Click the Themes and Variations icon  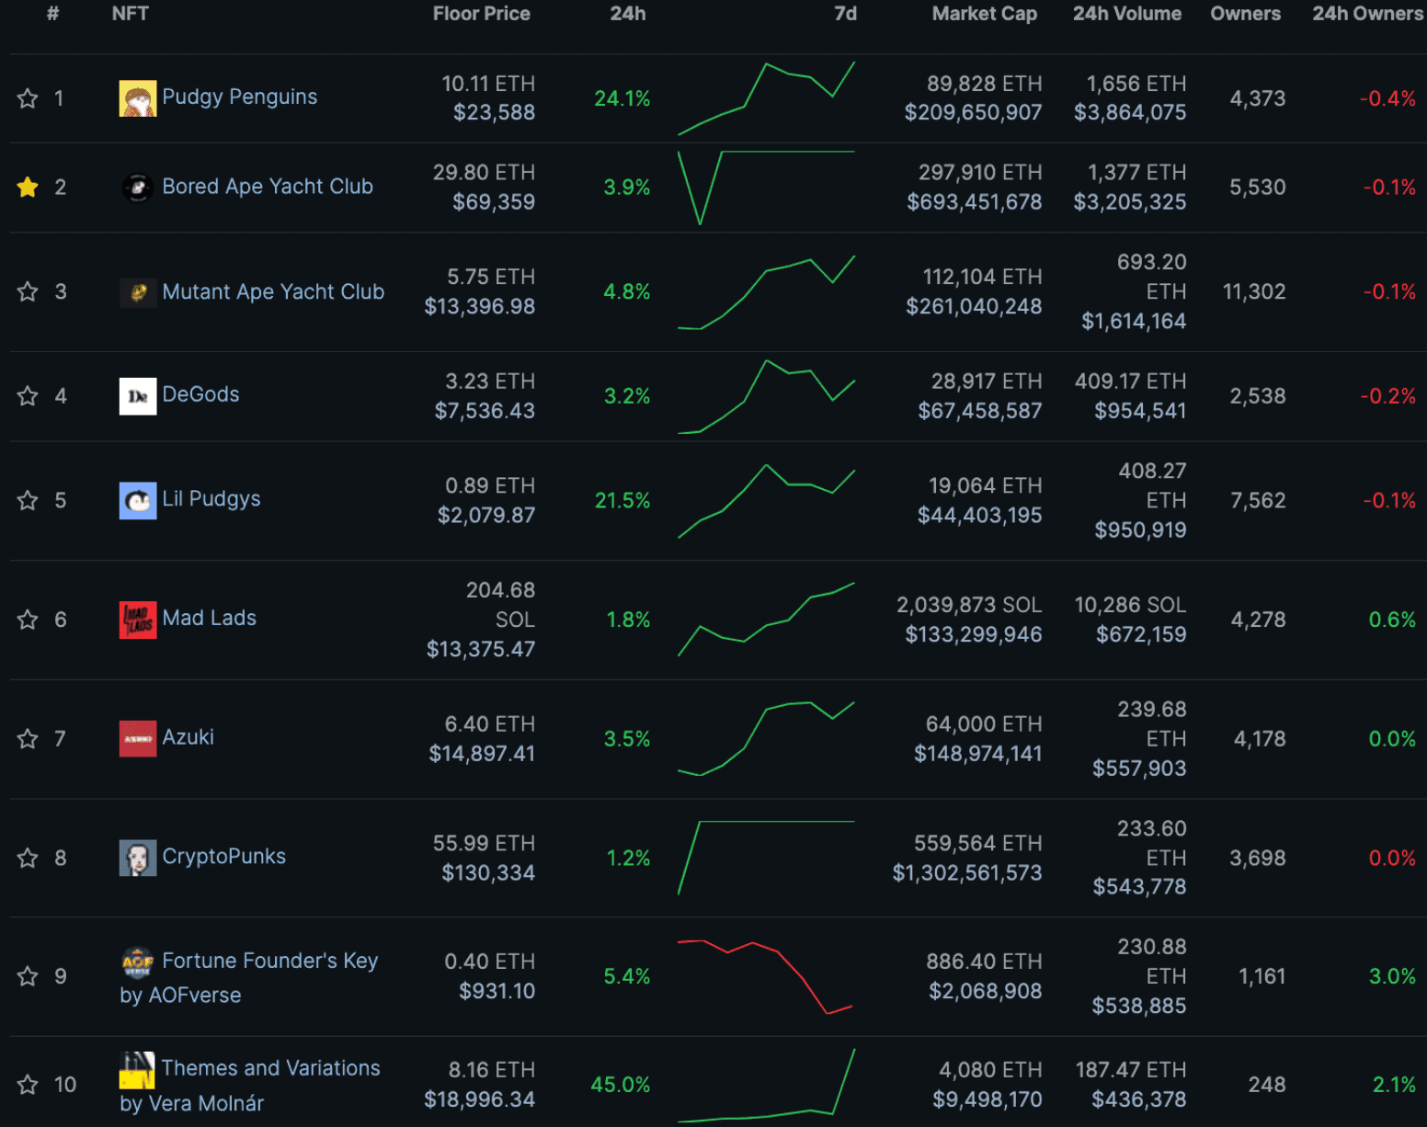[137, 1070]
